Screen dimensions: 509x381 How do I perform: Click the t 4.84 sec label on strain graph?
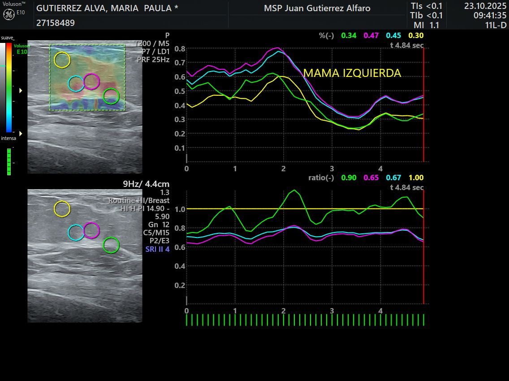(407, 45)
